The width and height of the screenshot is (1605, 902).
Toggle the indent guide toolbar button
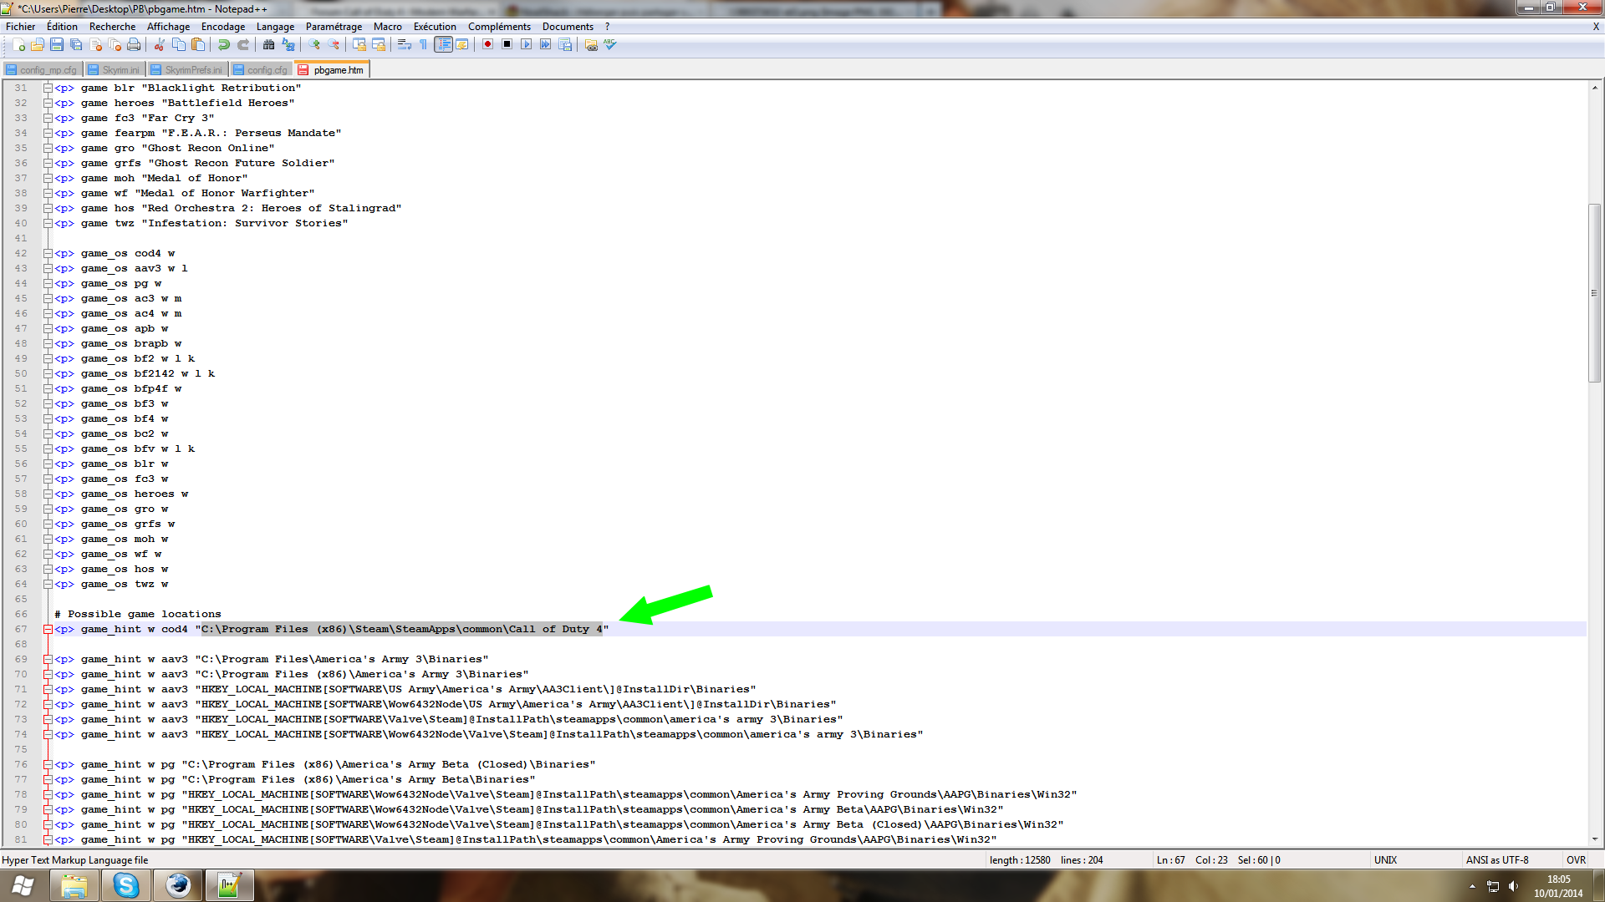(x=443, y=45)
